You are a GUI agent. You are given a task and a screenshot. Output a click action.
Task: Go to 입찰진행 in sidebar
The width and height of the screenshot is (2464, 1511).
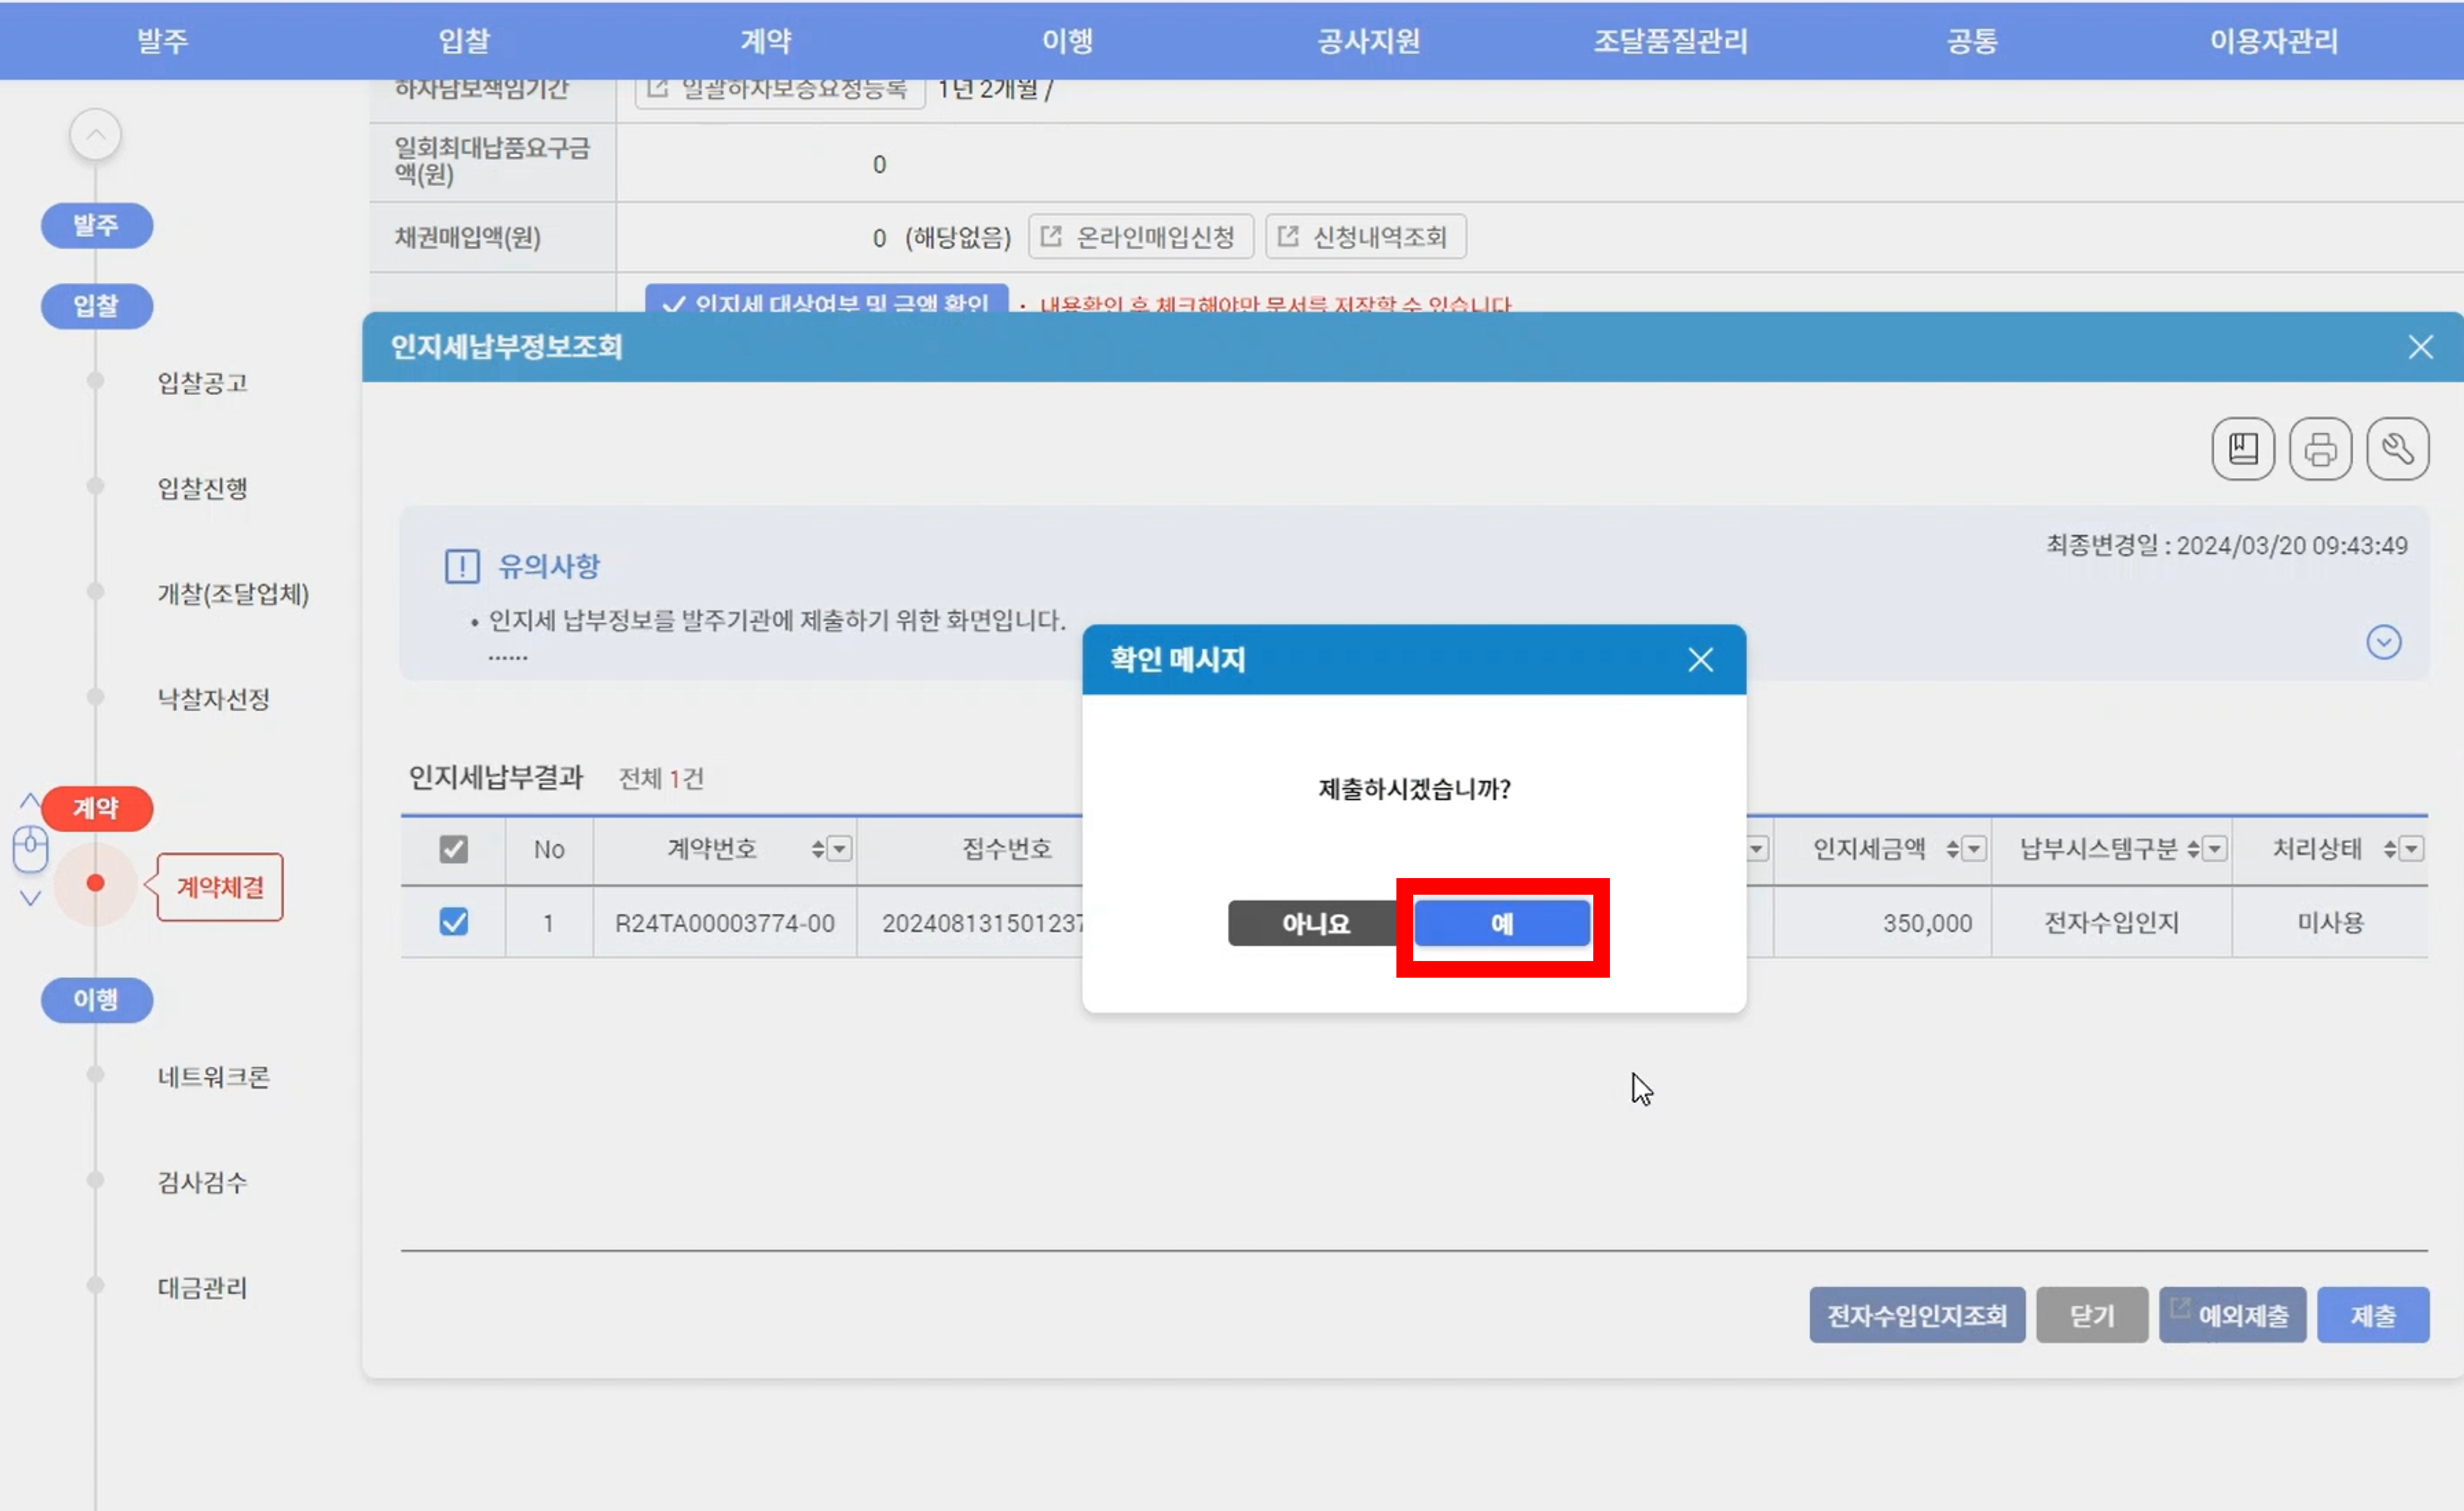(x=202, y=488)
